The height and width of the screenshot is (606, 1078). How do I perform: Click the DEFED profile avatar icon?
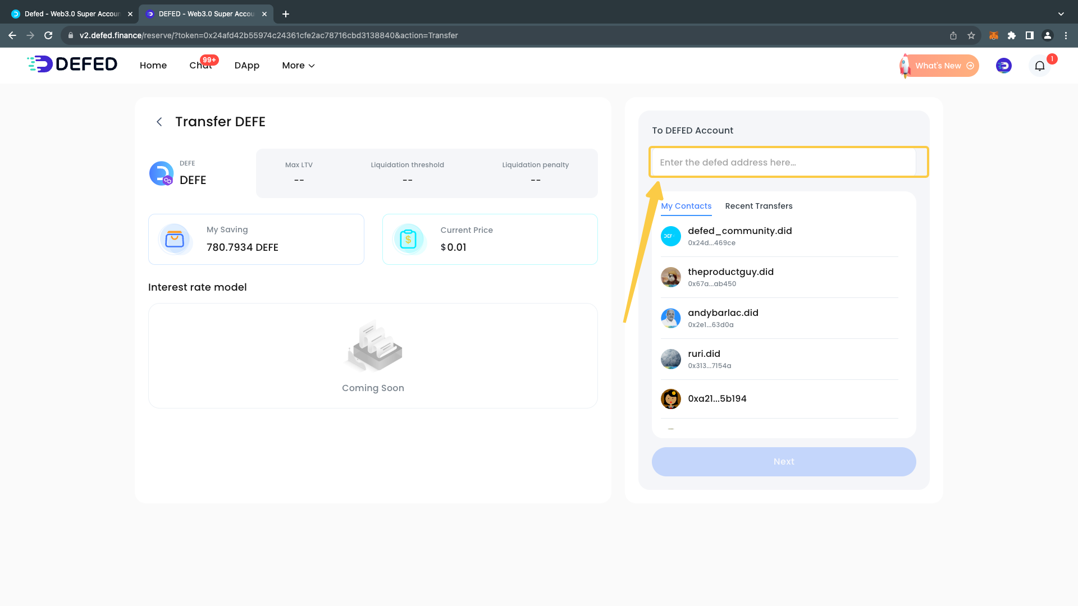click(1003, 66)
